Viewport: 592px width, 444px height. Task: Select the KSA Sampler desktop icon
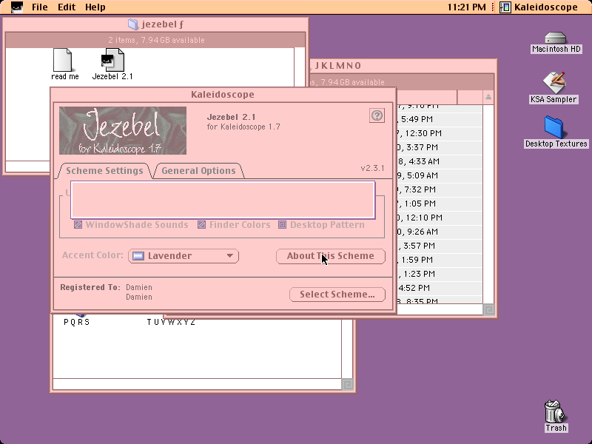coord(554,83)
